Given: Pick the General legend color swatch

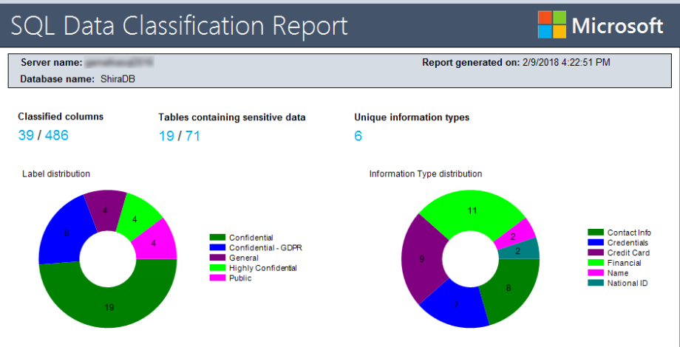Looking at the screenshot, I should click(x=218, y=258).
